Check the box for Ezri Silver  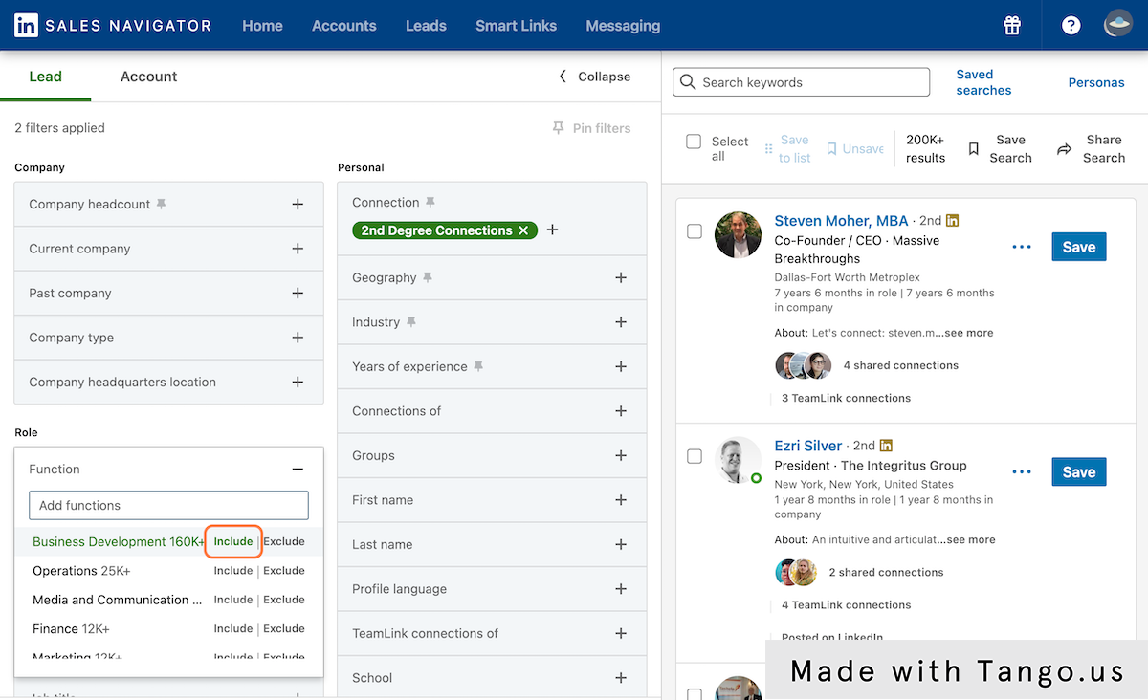click(x=695, y=456)
